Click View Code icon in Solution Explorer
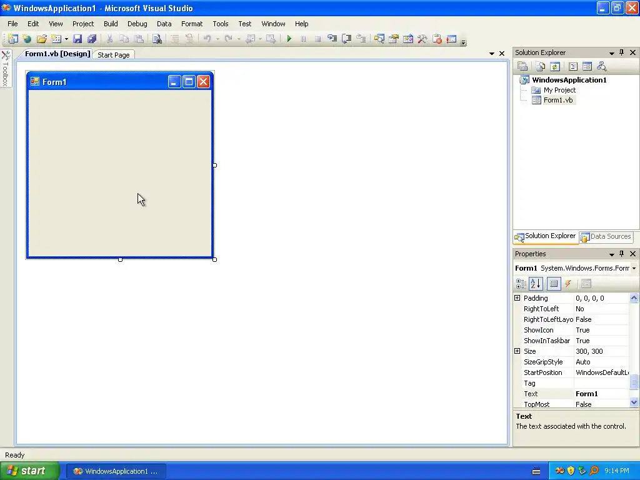640x480 pixels. tap(573, 66)
